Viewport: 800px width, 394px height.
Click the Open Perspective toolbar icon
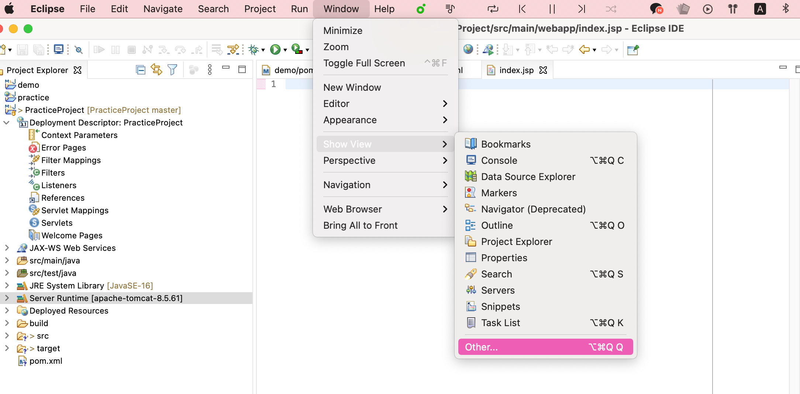pyautogui.click(x=633, y=49)
